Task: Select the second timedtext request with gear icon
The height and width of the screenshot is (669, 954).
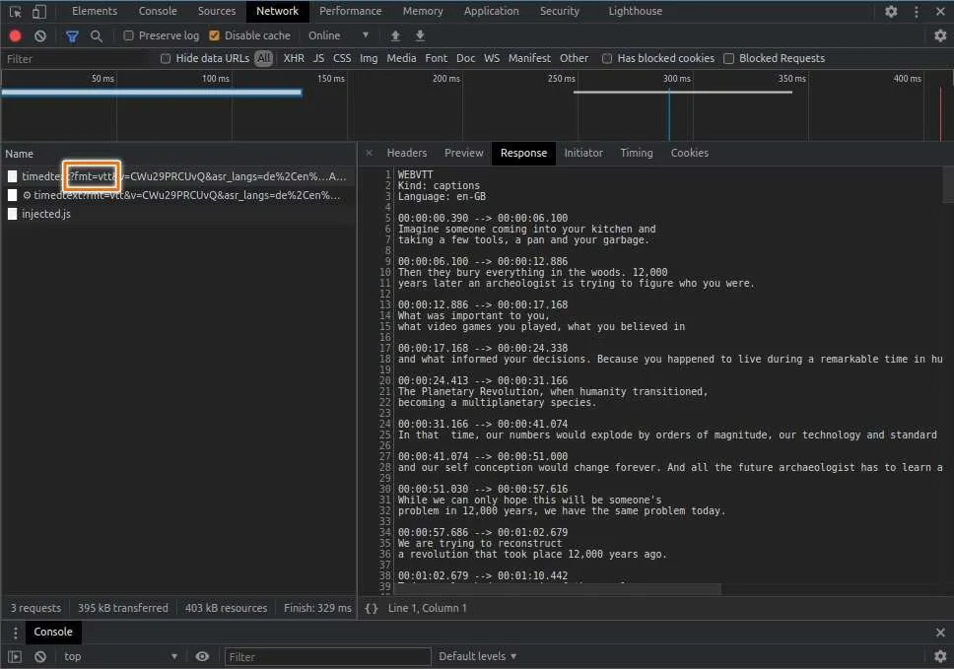Action: [179, 195]
